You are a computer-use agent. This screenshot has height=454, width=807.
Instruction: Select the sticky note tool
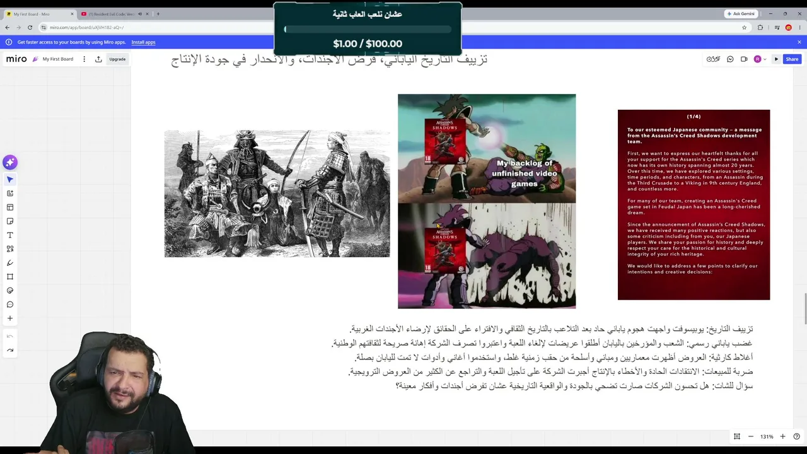(x=10, y=221)
